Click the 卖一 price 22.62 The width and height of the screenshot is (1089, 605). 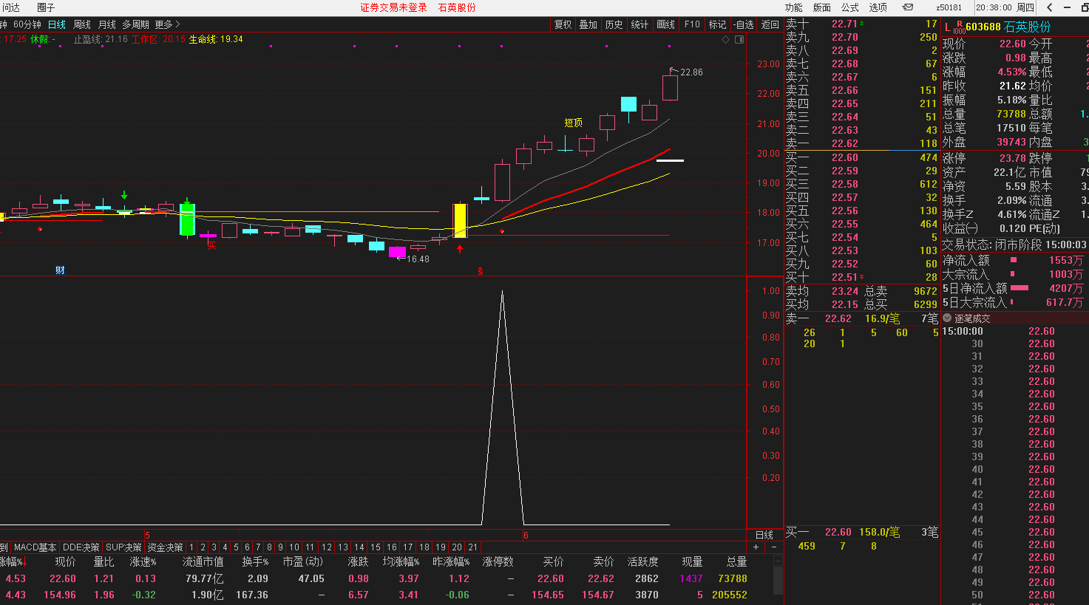tap(845, 143)
